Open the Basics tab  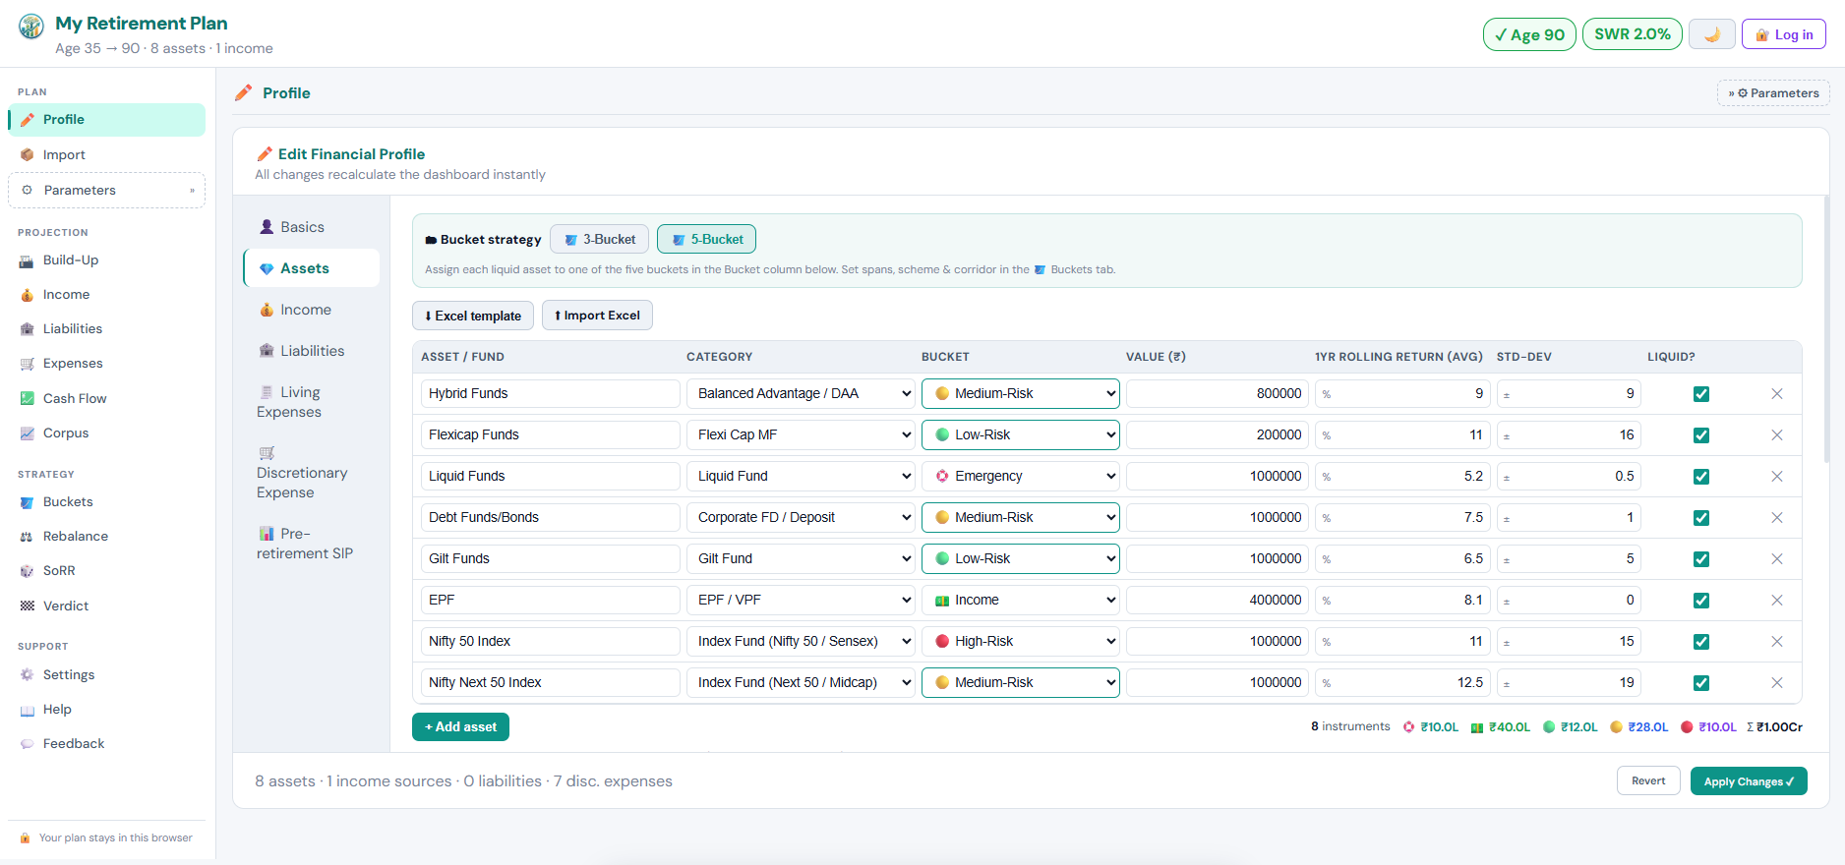pos(311,227)
